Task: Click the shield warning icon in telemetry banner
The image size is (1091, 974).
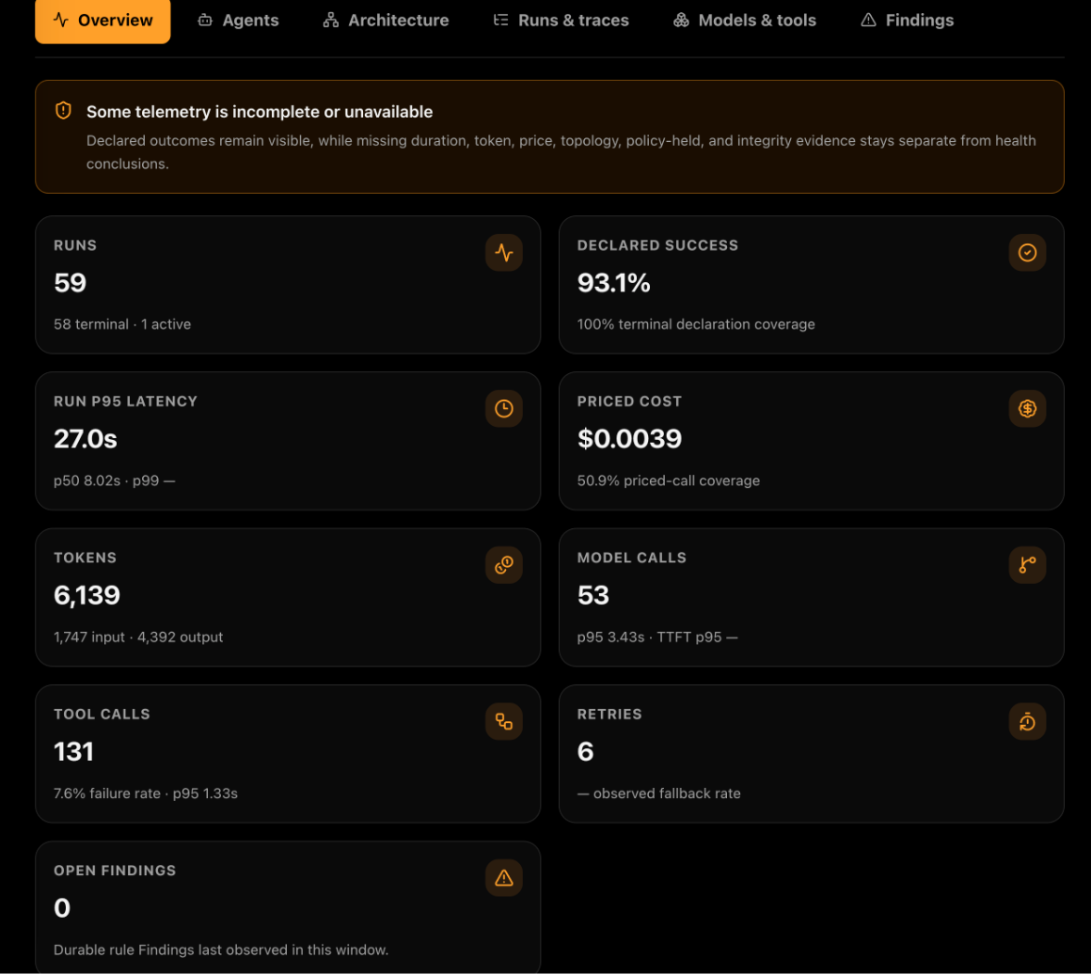Action: [63, 111]
